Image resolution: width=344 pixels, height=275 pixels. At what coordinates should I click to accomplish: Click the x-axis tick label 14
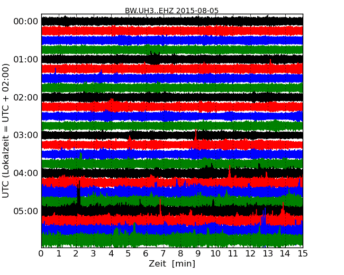click(x=285, y=254)
